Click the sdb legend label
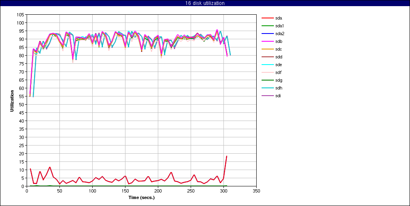The height and width of the screenshot is (206, 410). (278, 41)
